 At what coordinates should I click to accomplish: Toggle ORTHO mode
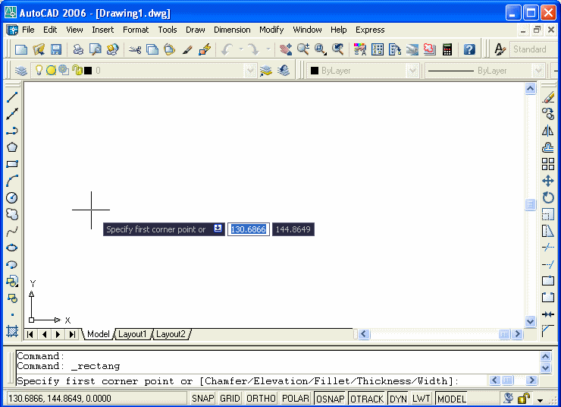pos(261,399)
